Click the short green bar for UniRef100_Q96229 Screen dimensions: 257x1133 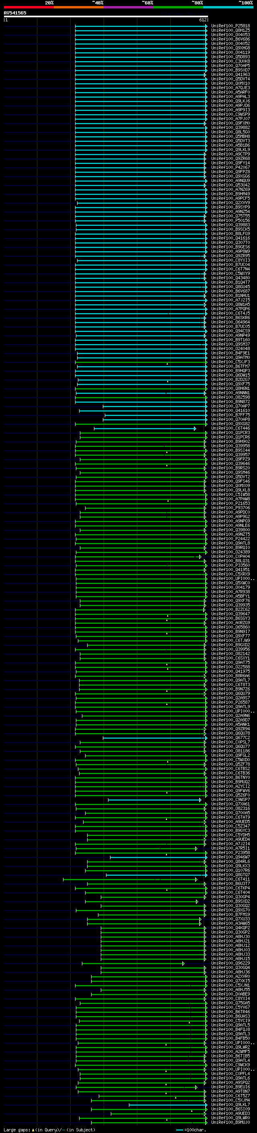133,963
